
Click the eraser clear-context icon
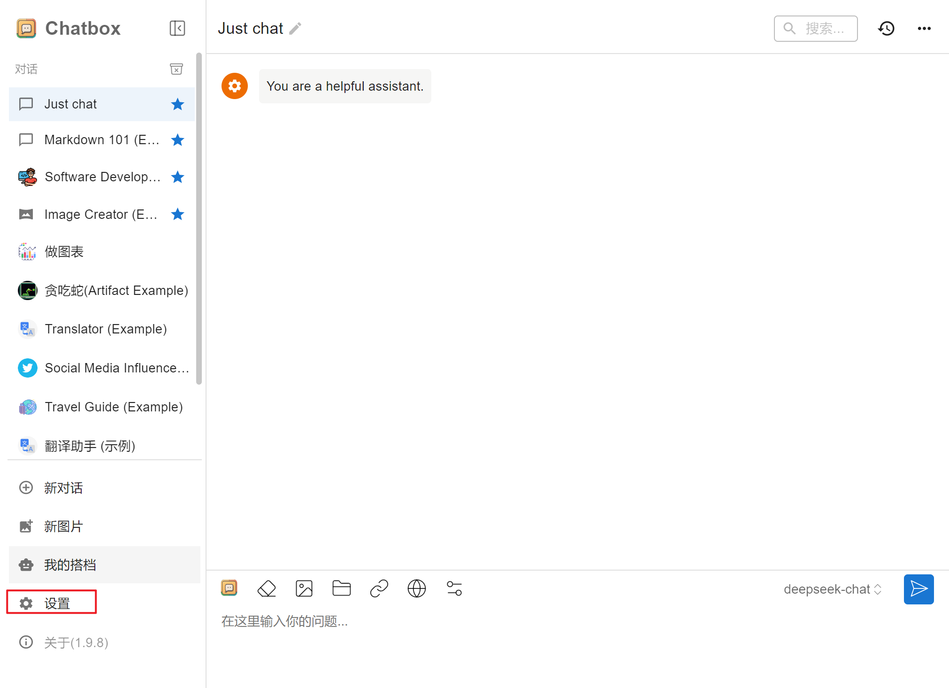(267, 588)
